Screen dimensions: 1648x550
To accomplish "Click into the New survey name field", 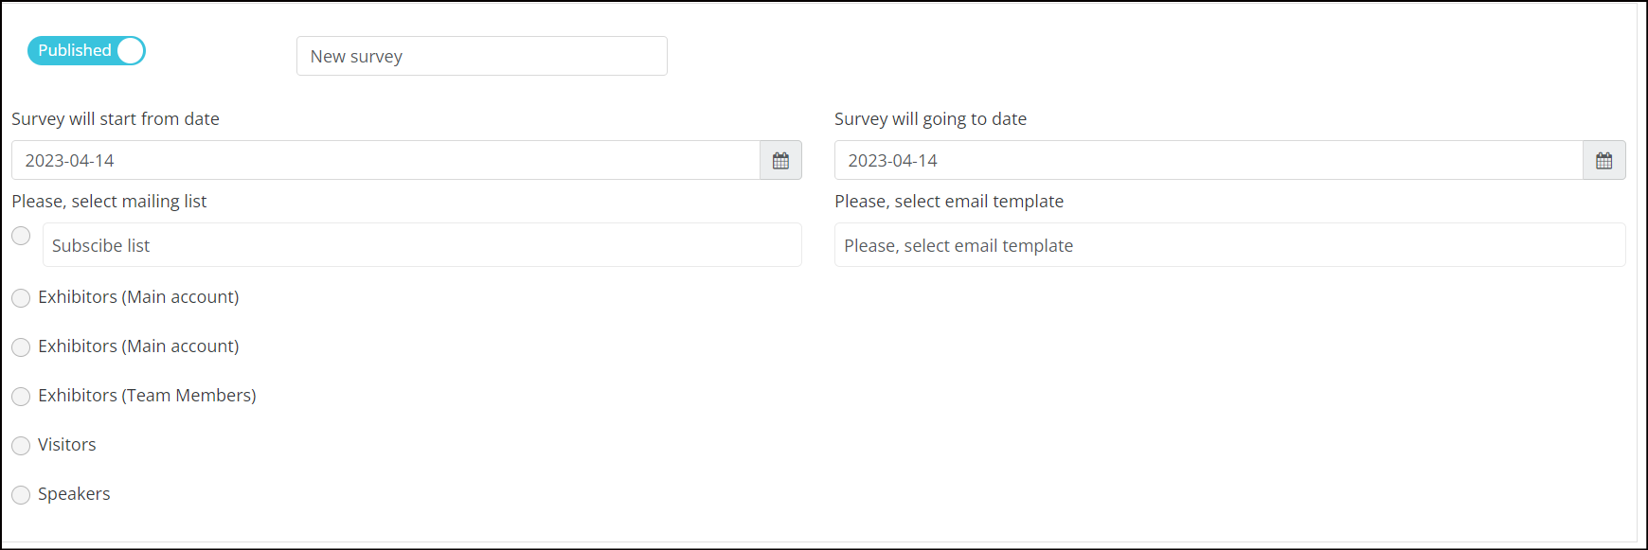I will pos(482,56).
